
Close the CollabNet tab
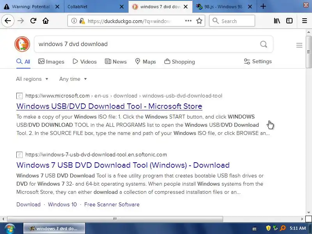coord(122,7)
